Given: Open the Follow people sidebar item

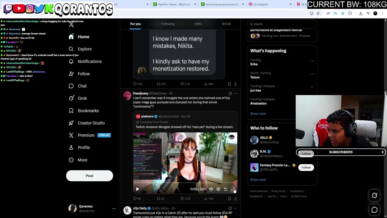Looking at the screenshot, I should click(79, 74).
